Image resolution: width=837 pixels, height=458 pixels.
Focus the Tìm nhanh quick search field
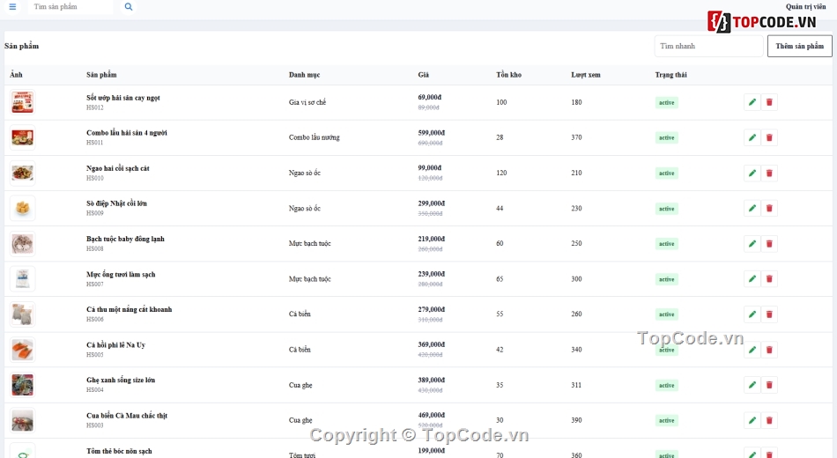[709, 46]
